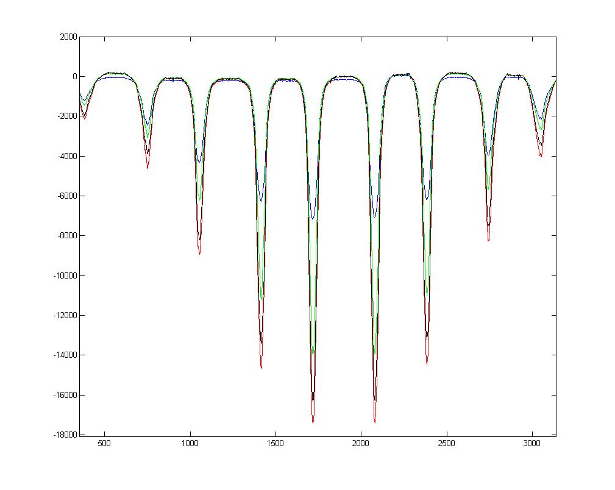Click the x-axis tick label 2500
Image resolution: width=615 pixels, height=490 pixels.
pyautogui.click(x=447, y=444)
